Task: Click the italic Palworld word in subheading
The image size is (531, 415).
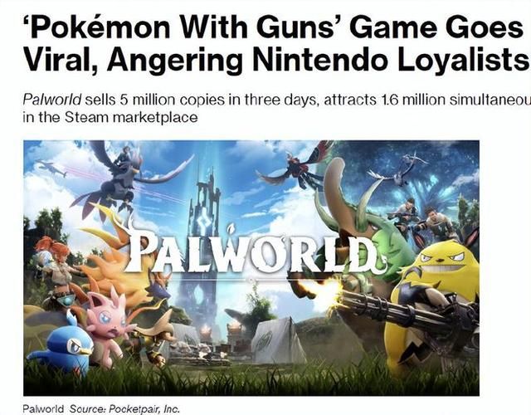Action: [52, 100]
